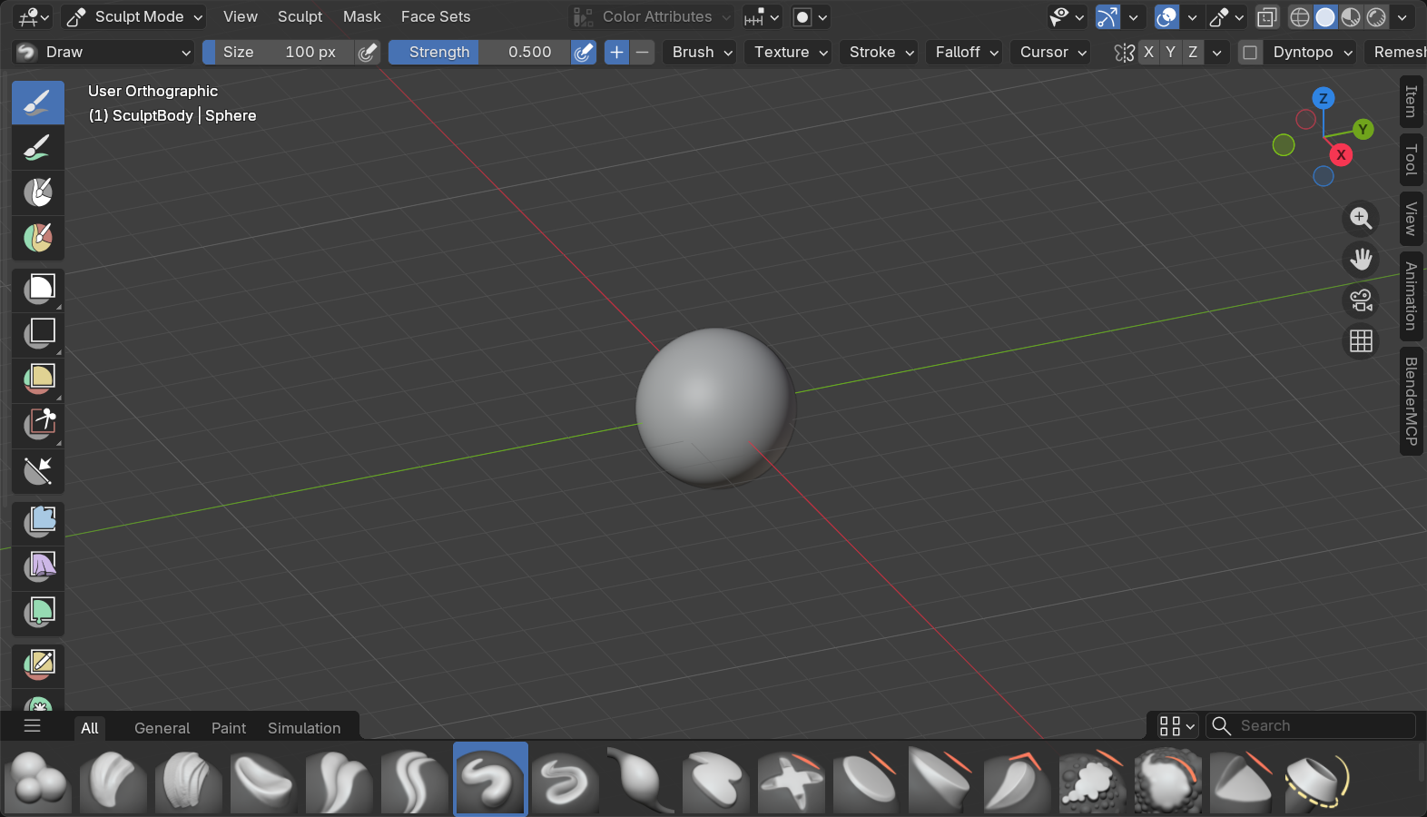Viewport: 1427px width, 817px height.
Task: Expand the Cursor settings popover
Action: pyautogui.click(x=1052, y=53)
